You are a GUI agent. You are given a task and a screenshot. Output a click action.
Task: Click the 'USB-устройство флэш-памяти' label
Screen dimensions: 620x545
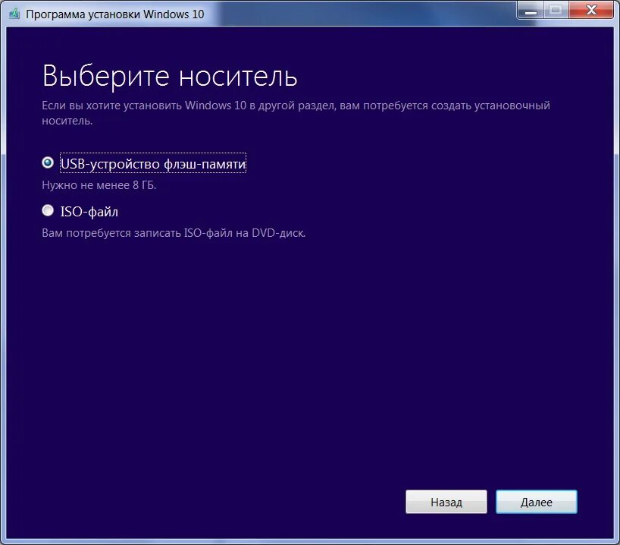pos(153,163)
